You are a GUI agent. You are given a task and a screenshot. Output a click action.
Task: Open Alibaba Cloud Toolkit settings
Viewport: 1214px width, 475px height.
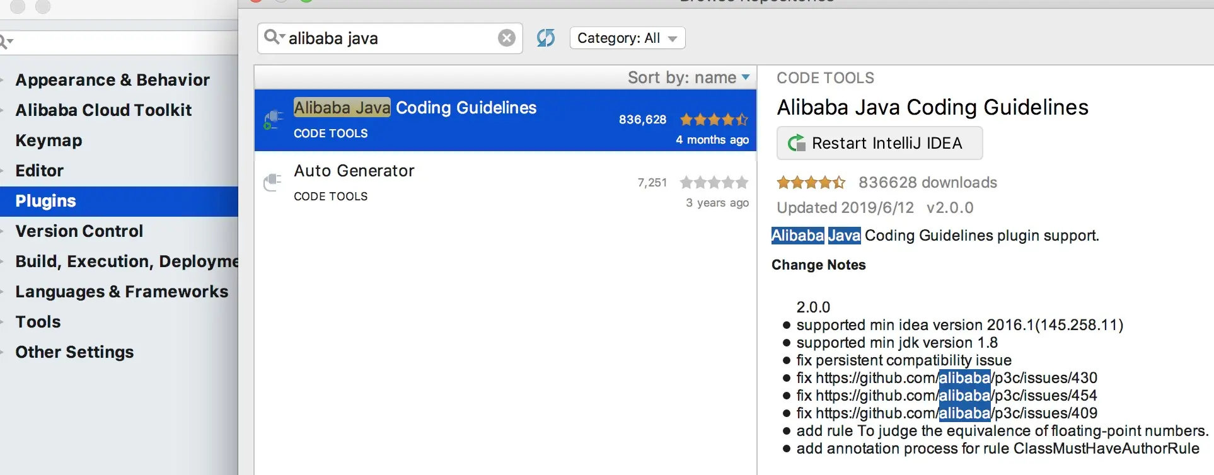coord(103,110)
